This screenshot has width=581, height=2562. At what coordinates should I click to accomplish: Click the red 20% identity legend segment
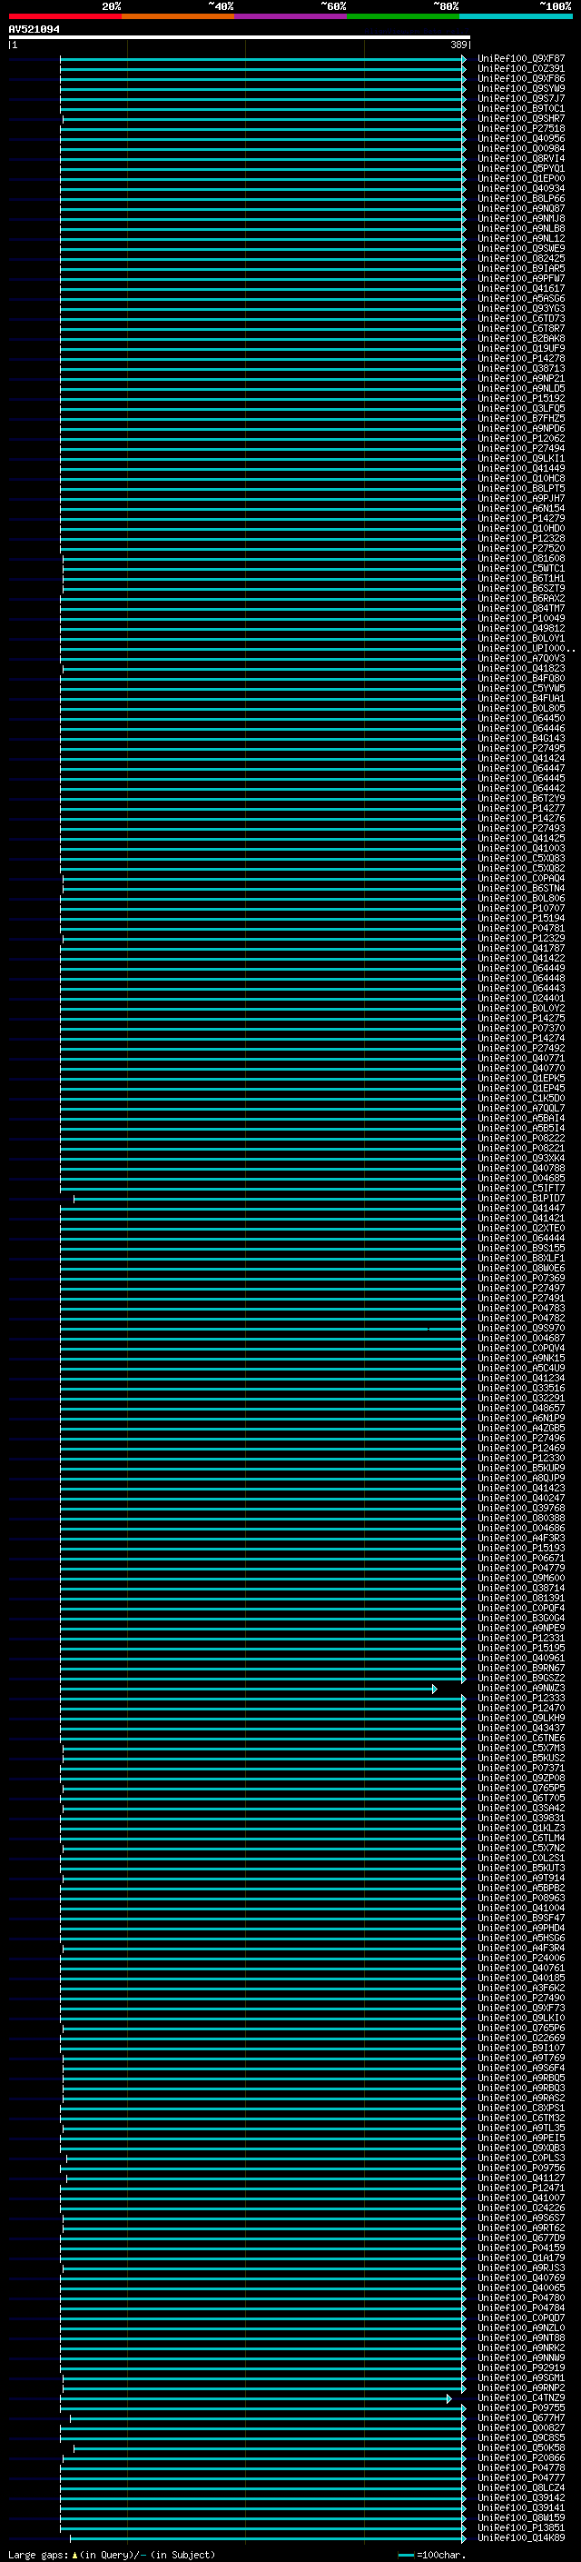pyautogui.click(x=64, y=16)
